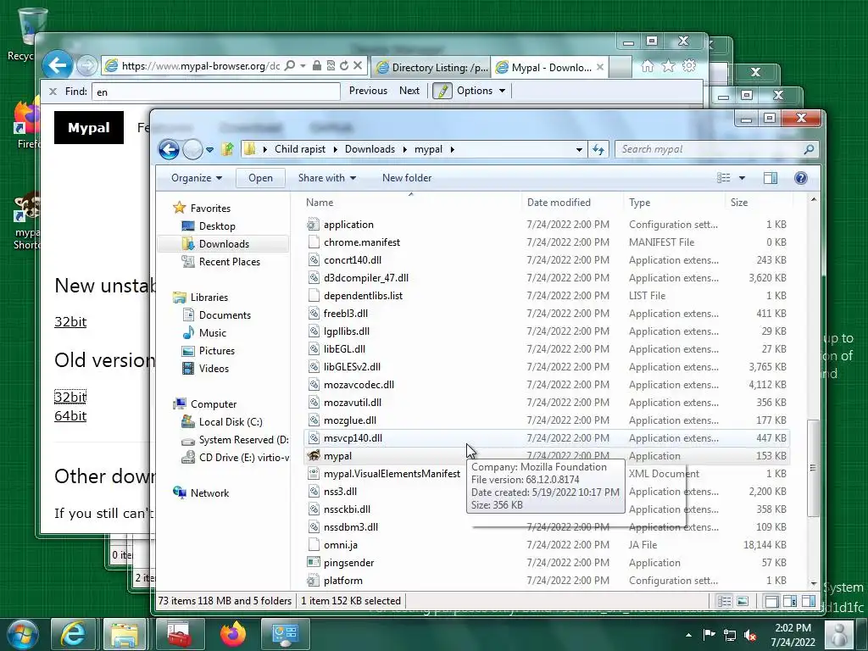Screen dimensions: 868x651
Task: Select concrt140.dll file icon
Action: click(314, 259)
